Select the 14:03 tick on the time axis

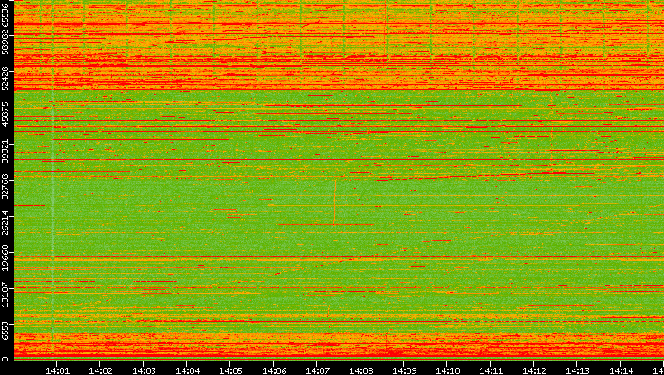[145, 370]
